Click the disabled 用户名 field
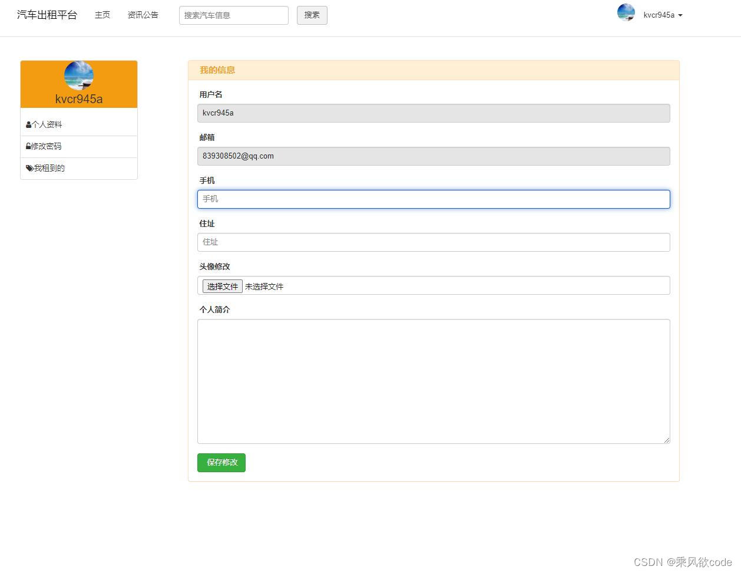This screenshot has height=573, width=741. pos(434,113)
